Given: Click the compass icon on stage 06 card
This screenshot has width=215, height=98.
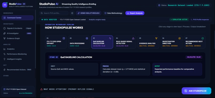Looking at the screenshot, I should point(180,38).
